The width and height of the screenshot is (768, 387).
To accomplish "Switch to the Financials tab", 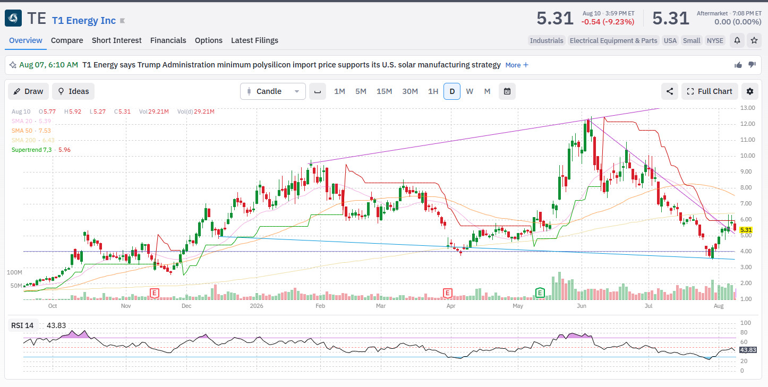I will 168,40.
